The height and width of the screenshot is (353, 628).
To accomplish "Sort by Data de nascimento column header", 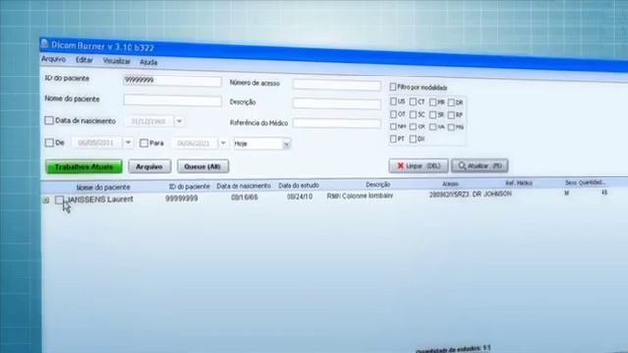I will click(x=243, y=186).
